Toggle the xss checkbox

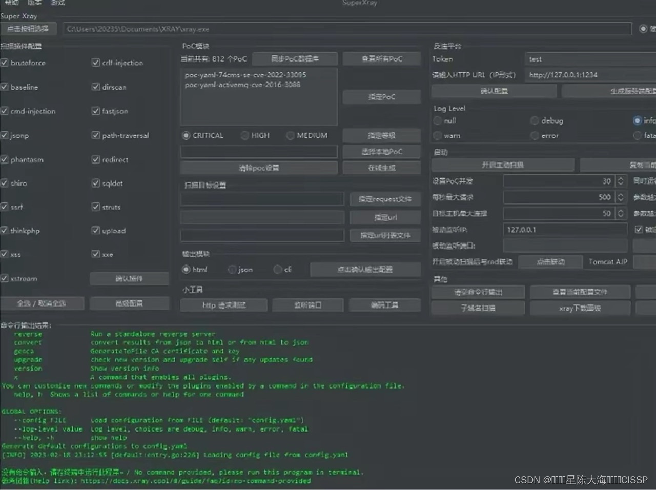[x=5, y=254]
